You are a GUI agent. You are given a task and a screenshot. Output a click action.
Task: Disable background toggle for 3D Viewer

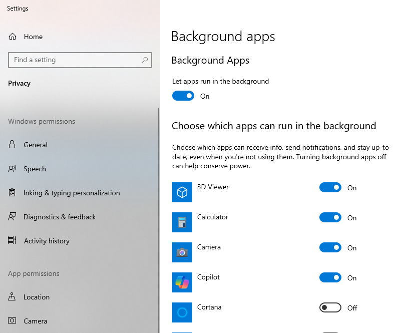330,188
